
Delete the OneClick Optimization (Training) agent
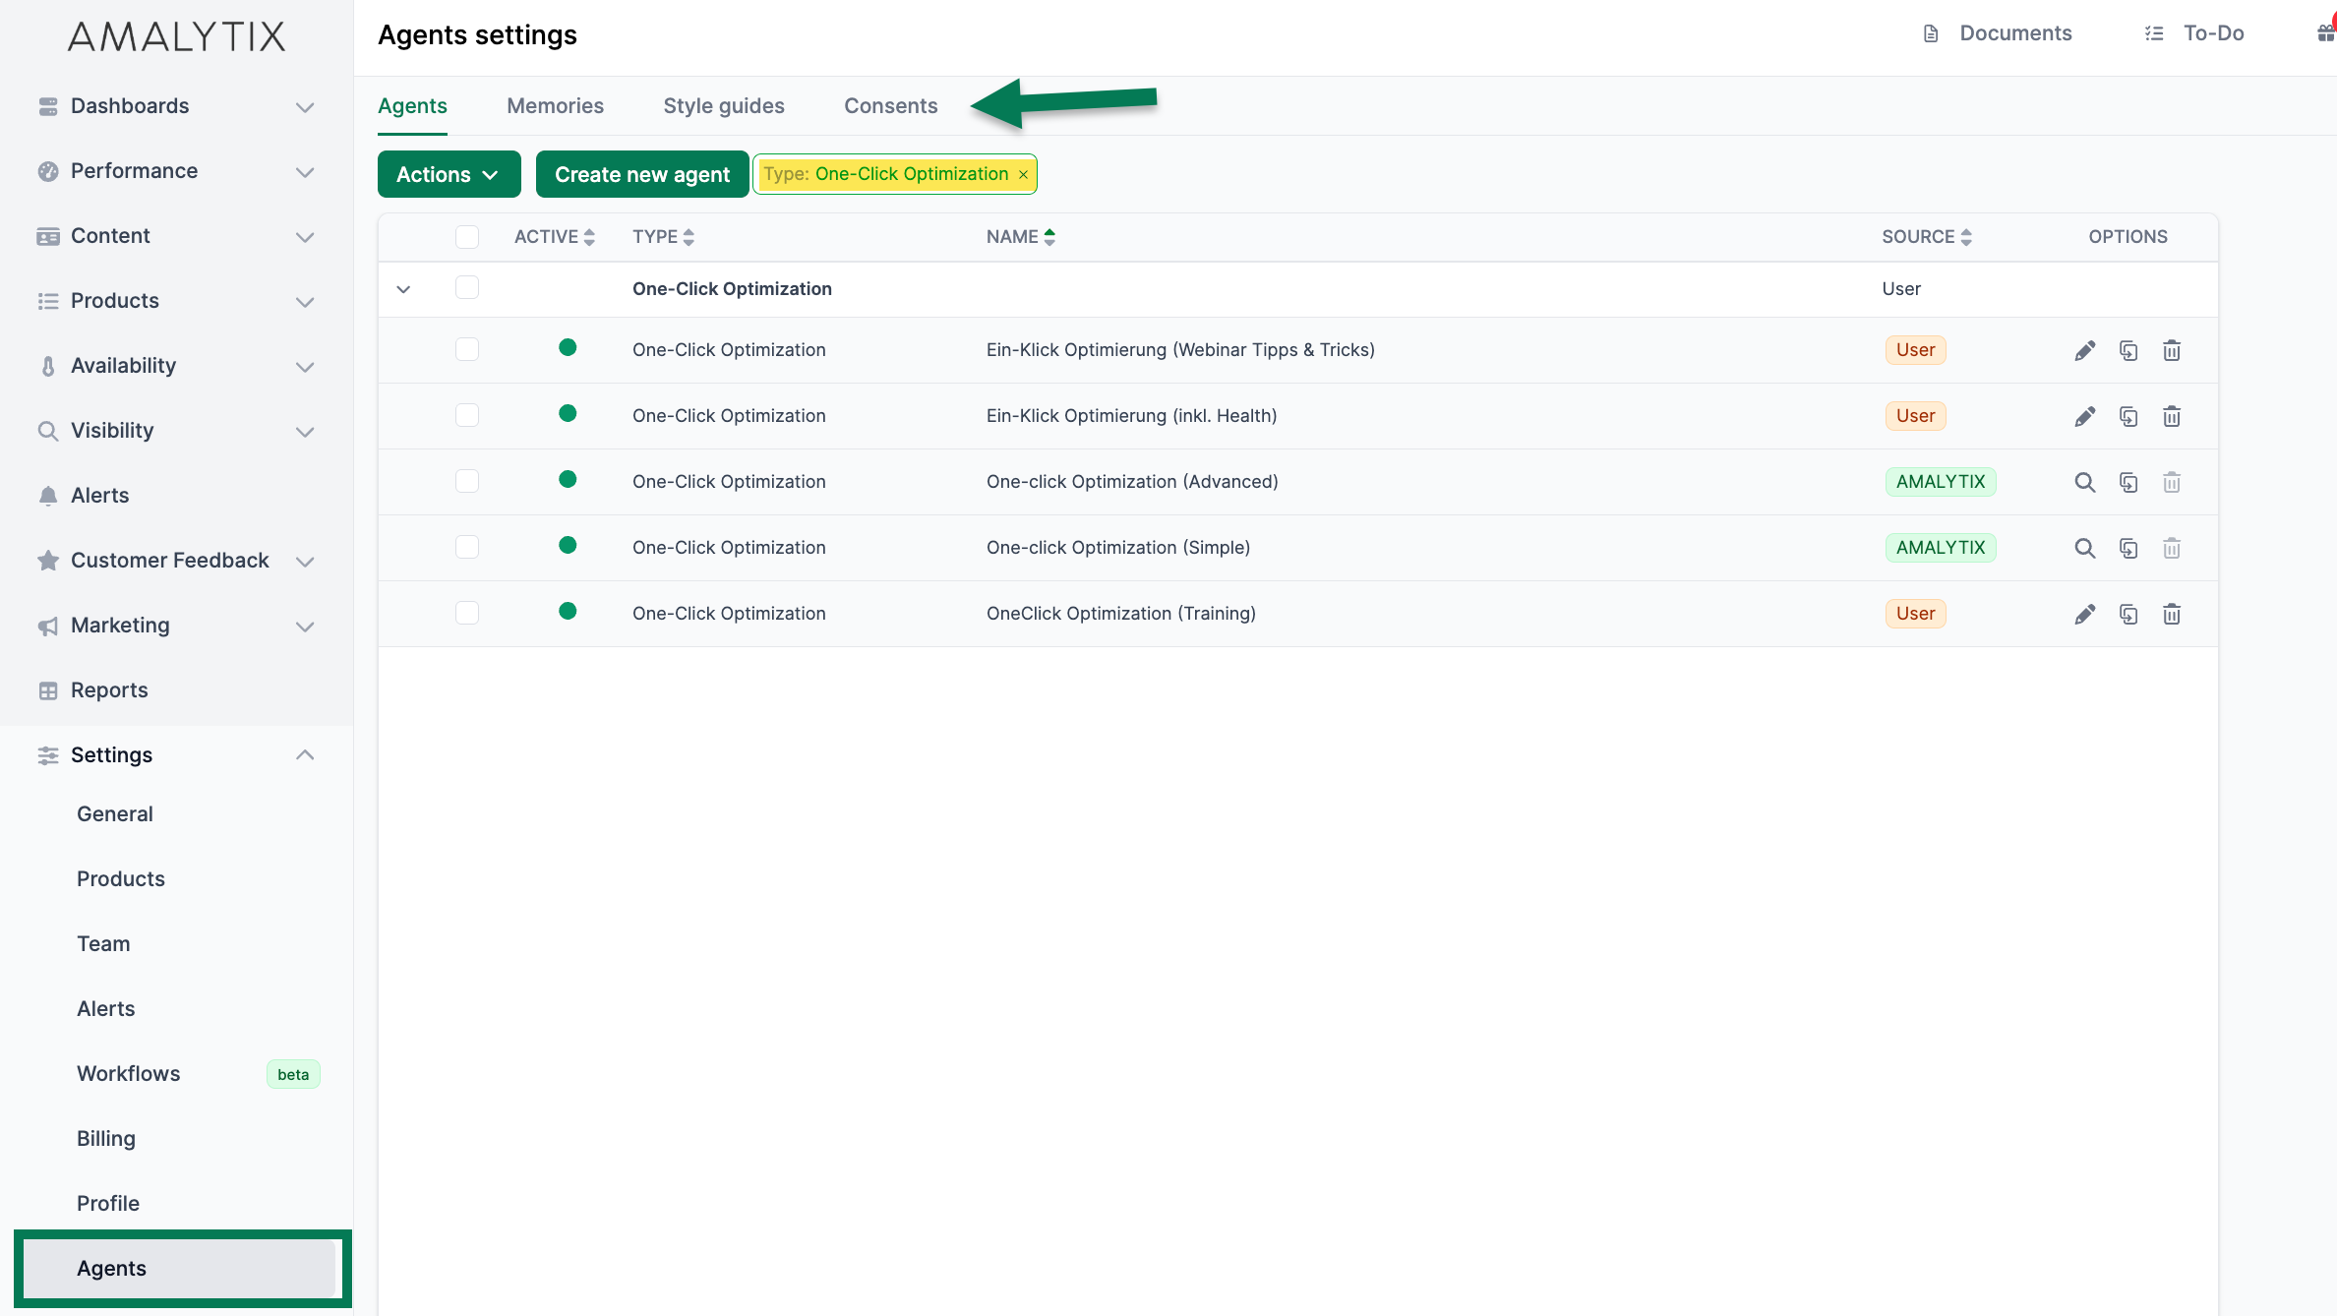click(x=2171, y=614)
